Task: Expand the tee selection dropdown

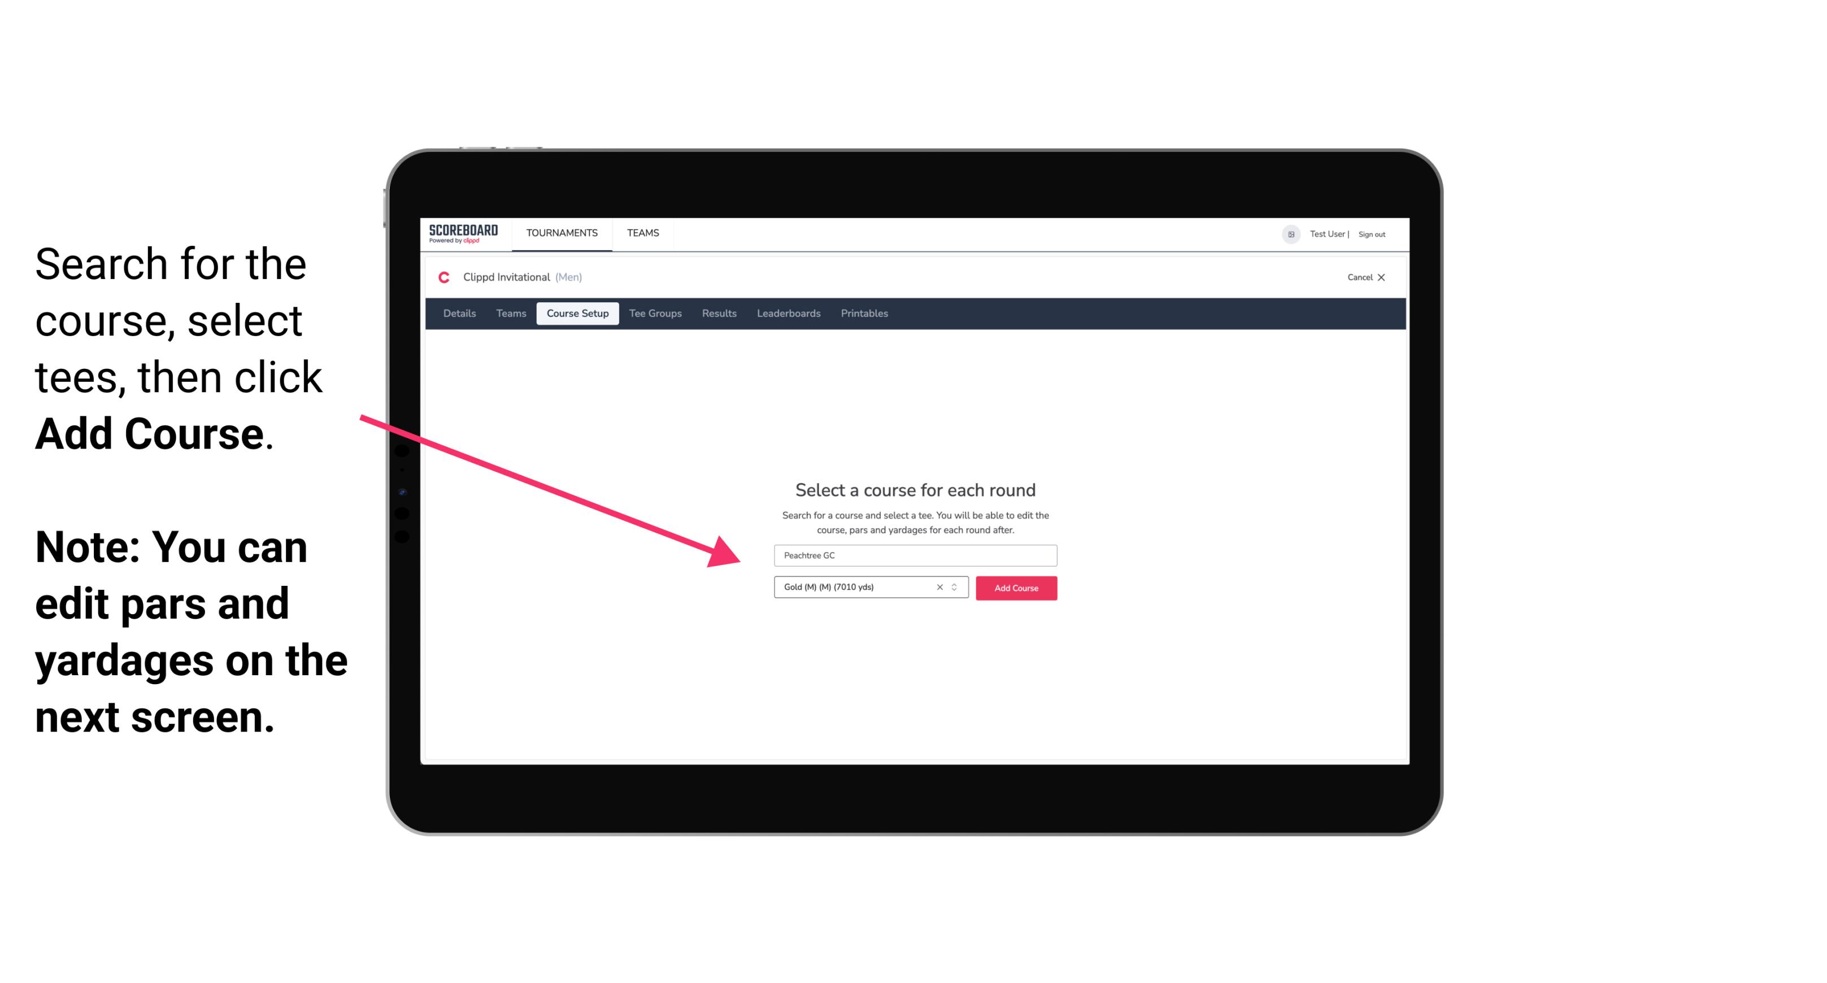Action: click(x=957, y=588)
